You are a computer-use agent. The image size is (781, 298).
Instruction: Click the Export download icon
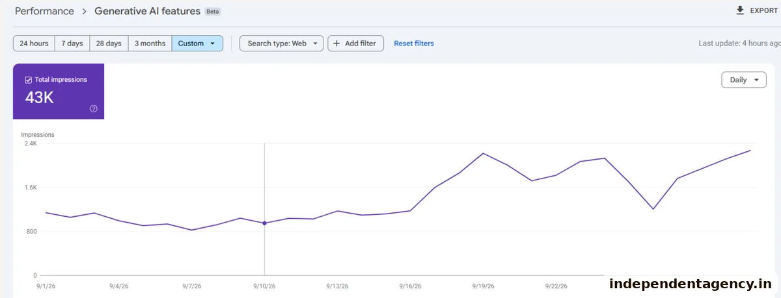pyautogui.click(x=739, y=10)
